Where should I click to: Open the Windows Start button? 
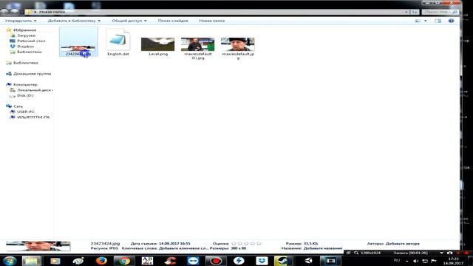(x=10, y=261)
